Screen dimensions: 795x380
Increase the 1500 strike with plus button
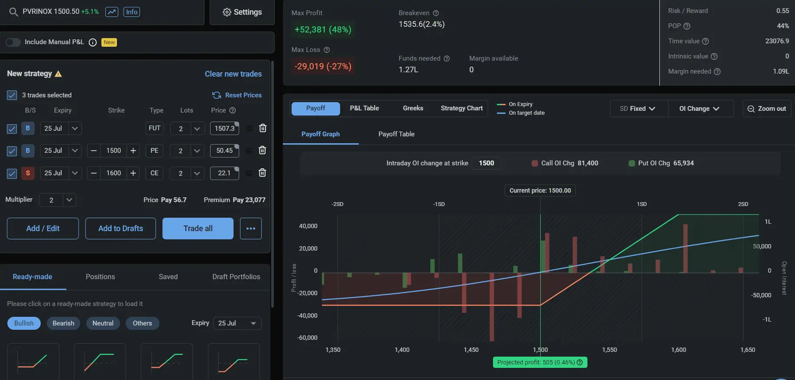133,150
